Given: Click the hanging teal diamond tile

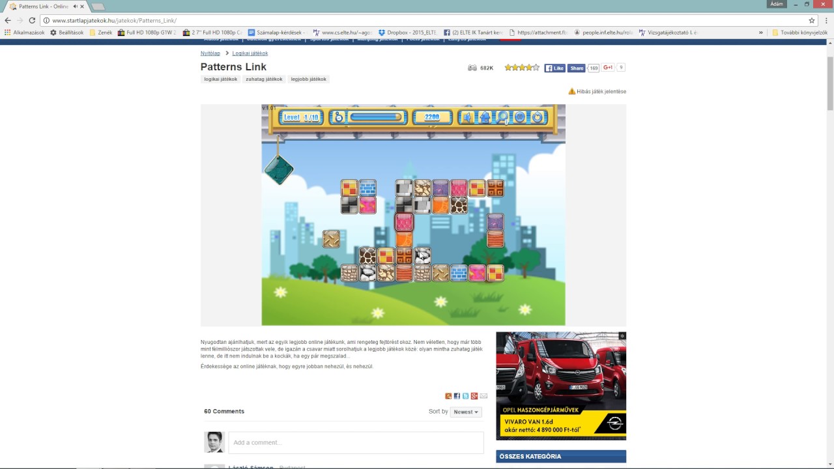Looking at the screenshot, I should tap(279, 169).
